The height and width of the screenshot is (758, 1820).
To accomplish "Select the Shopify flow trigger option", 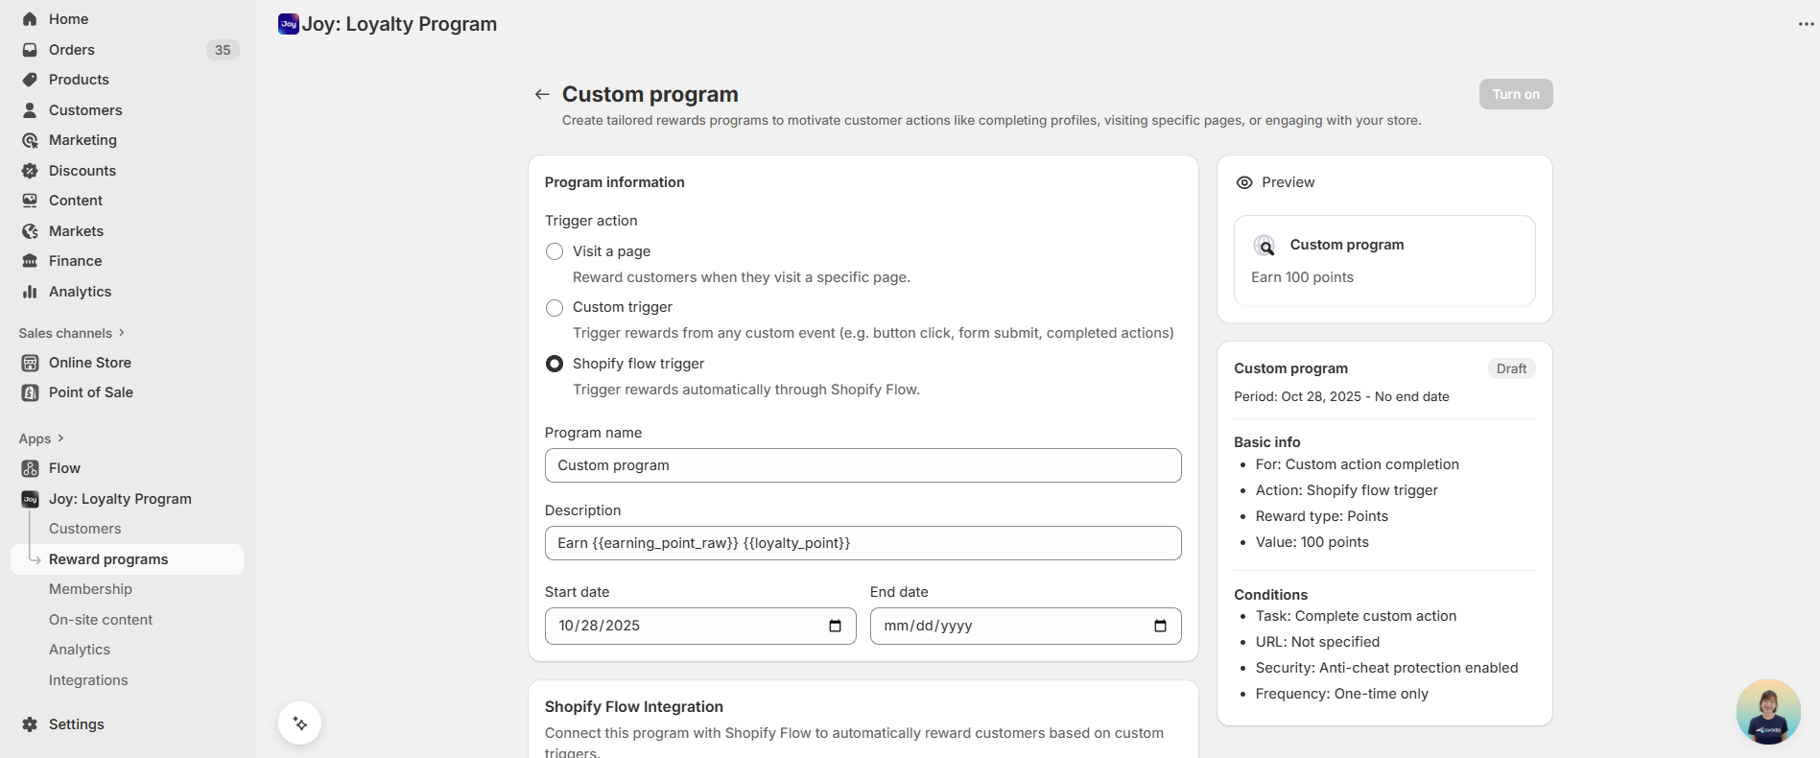I will coord(555,364).
